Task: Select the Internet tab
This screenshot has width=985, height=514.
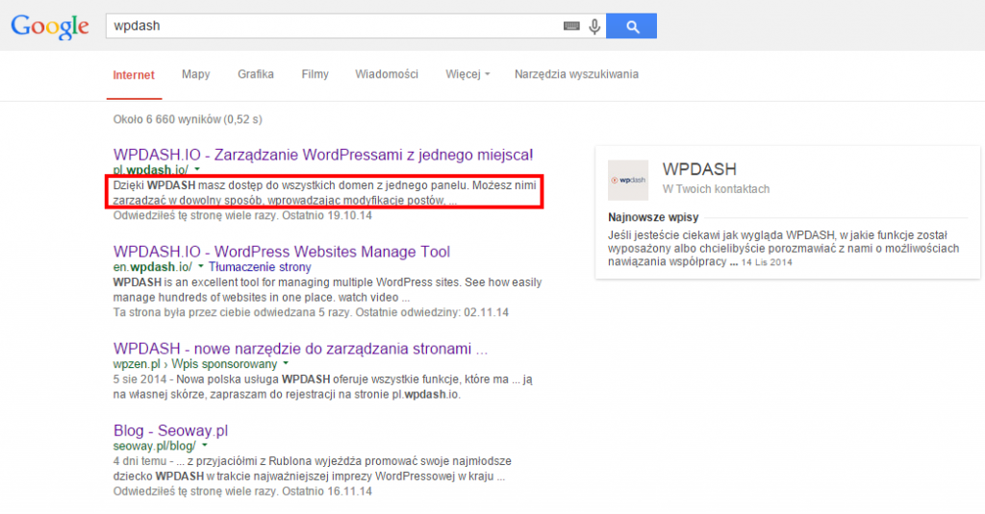Action: click(134, 75)
